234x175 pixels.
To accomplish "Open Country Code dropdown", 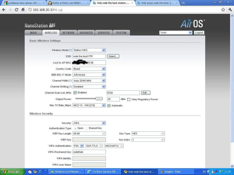I will click(89, 69).
